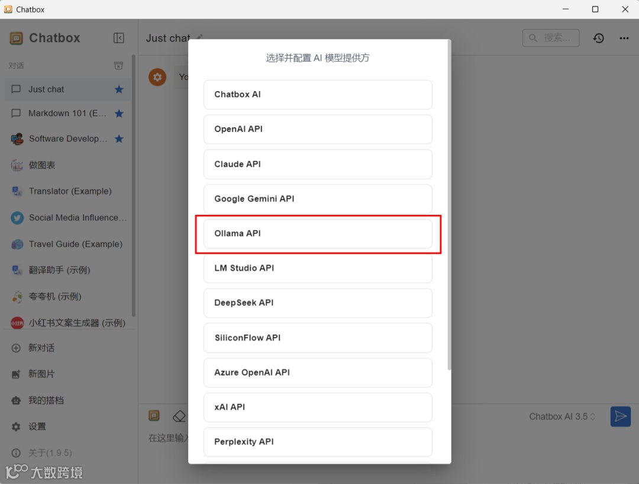Choose Claude API provider
This screenshot has width=639, height=484.
pos(318,164)
